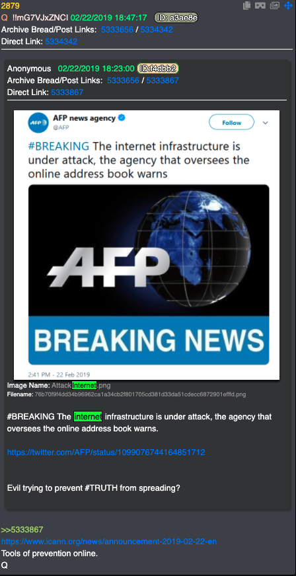Click the AFP round logo avatar
Screen dimensions: 296x576
click(x=38, y=123)
